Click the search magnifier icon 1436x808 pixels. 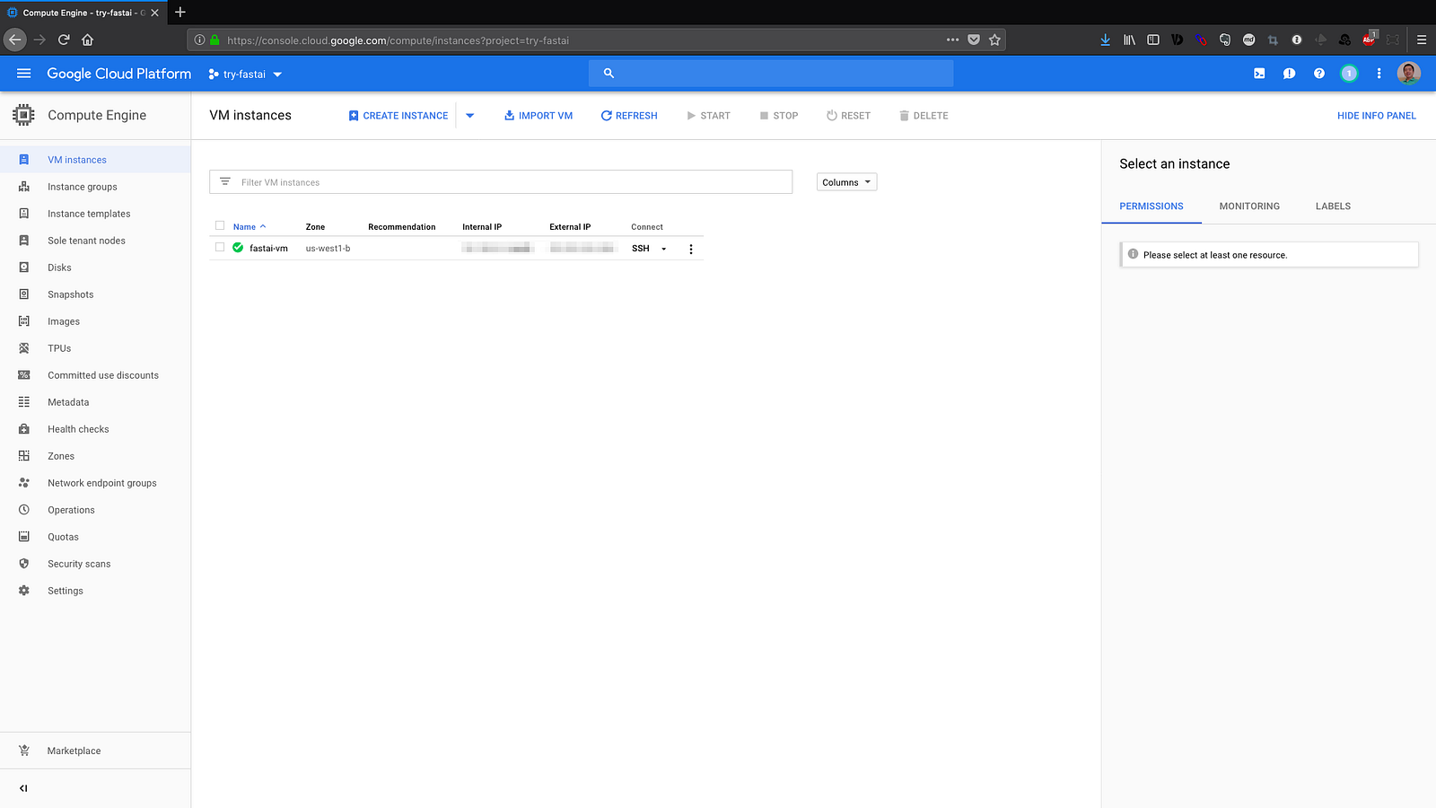(x=609, y=74)
